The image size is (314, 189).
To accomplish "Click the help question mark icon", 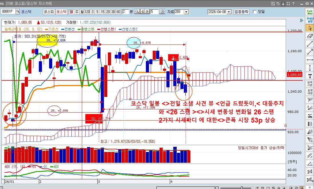I will coord(293,4).
